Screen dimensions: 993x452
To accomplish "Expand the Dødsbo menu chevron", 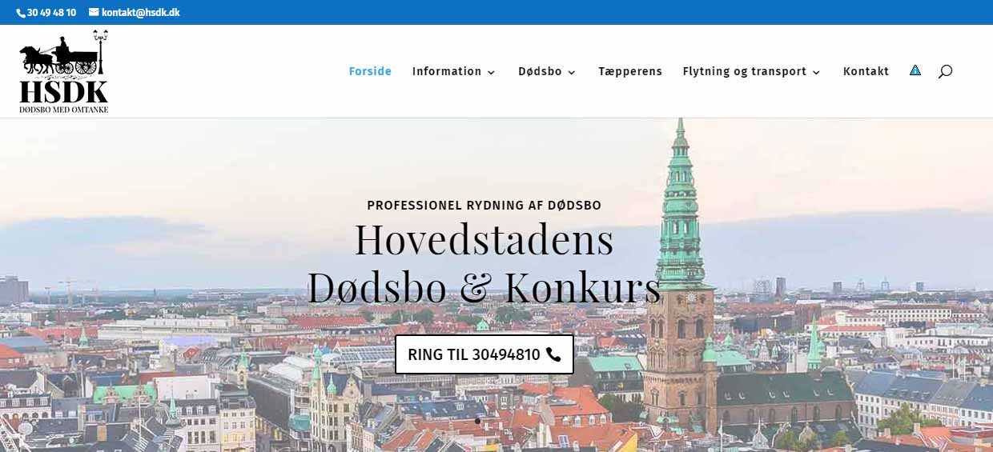I will point(572,72).
